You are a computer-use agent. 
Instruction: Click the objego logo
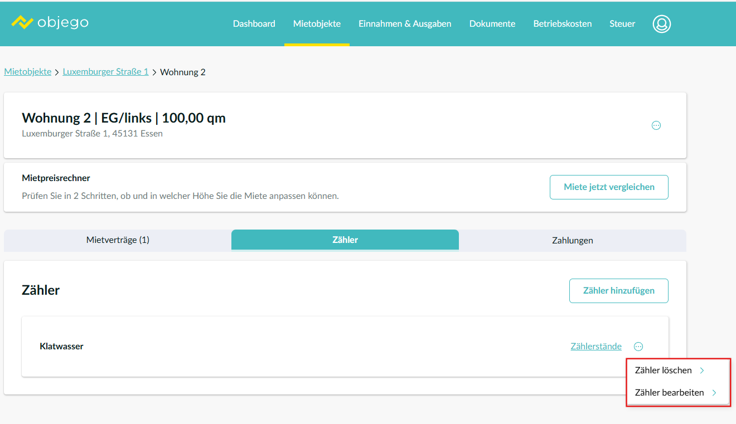pyautogui.click(x=50, y=23)
